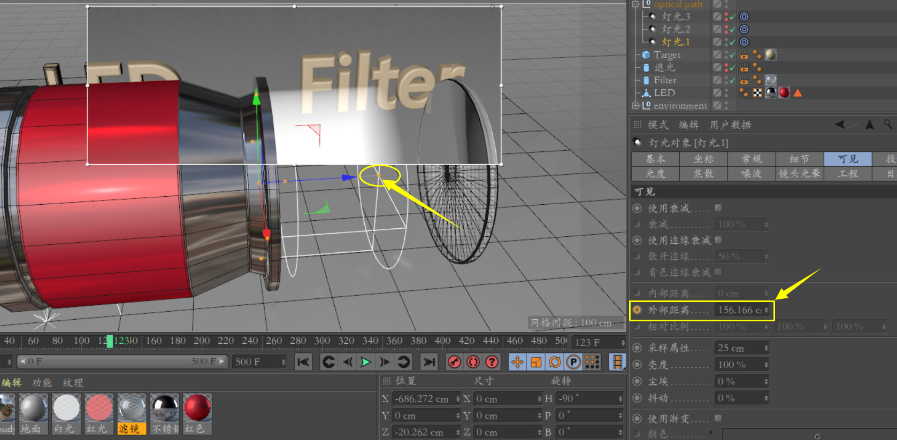
Task: Toggle the green checkmark of Filter object
Action: tap(732, 80)
